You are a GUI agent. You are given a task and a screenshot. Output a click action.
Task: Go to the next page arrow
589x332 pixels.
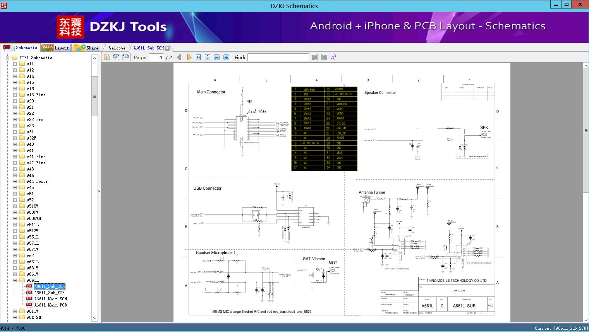(x=189, y=57)
